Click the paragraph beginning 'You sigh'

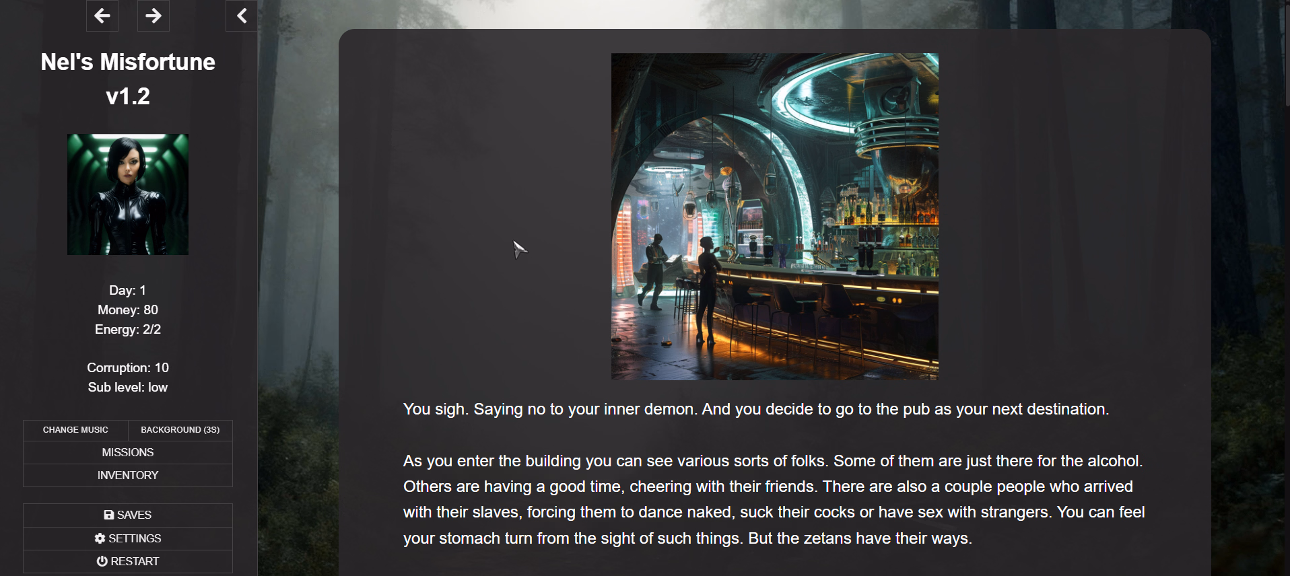[756, 409]
